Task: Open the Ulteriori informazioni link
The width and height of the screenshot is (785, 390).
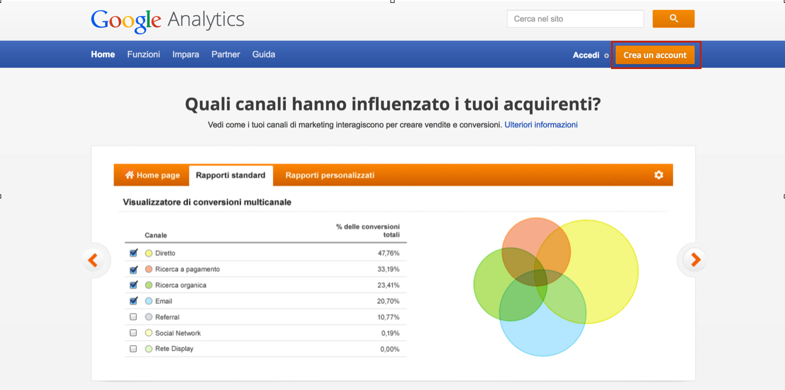Action: (x=541, y=124)
